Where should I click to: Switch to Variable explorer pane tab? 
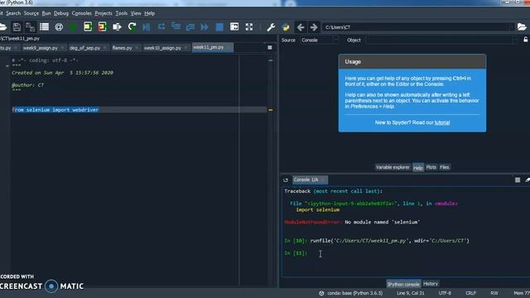(x=393, y=167)
